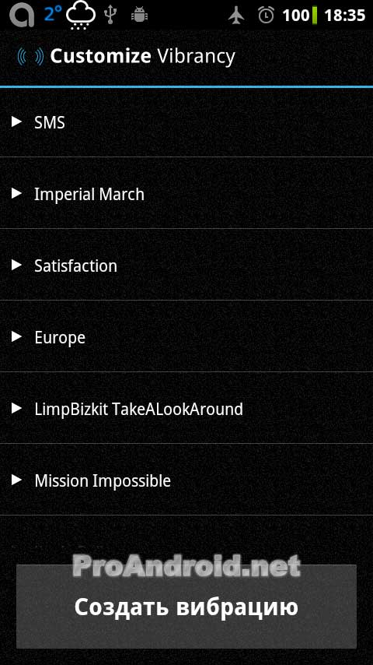Viewport: 373px width, 665px height.
Task: Choose the Satisfaction vibration pattern
Action: [186, 266]
